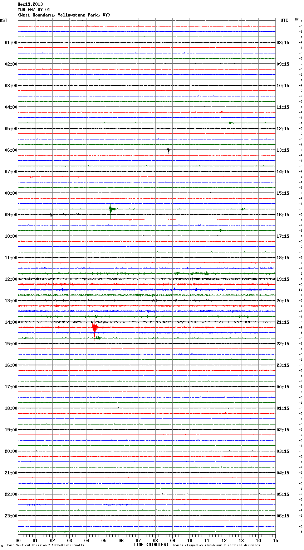
Task: Click the 13 minute tick label
Action: (241, 540)
